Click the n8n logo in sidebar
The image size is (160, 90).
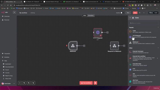4,12
